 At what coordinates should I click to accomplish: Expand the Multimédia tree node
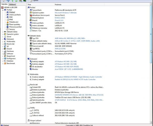pyautogui.click(x=3, y=42)
